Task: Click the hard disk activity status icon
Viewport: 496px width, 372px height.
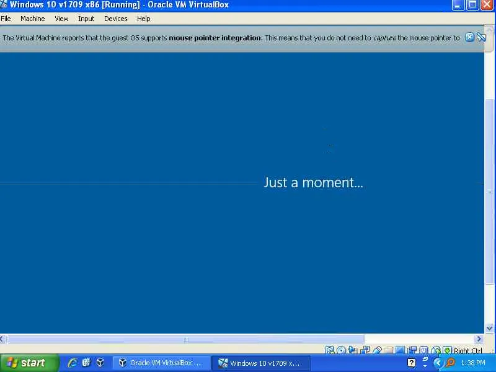Action: coord(330,350)
